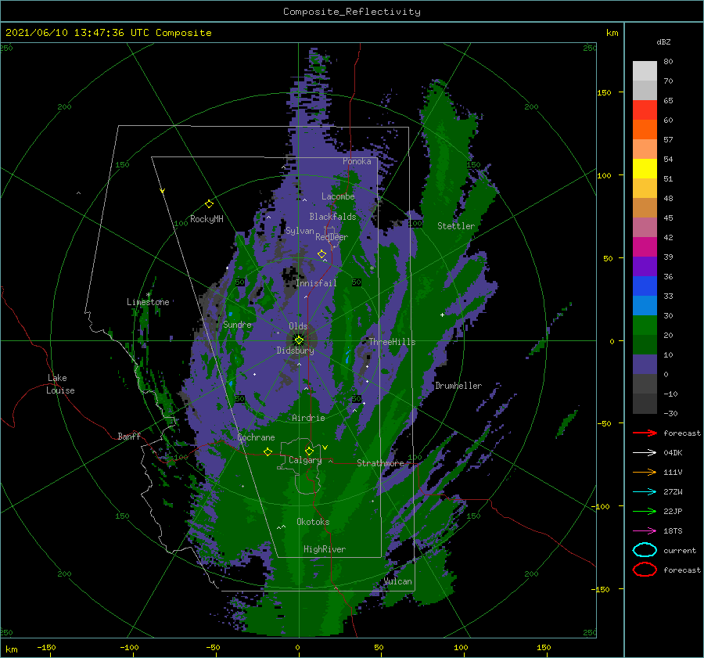This screenshot has height=658, width=704.
Task: Click the white 04DK arrow in the legend
Action: [645, 453]
